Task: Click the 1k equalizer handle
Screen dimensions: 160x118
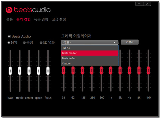Action: (x=111, y=70)
